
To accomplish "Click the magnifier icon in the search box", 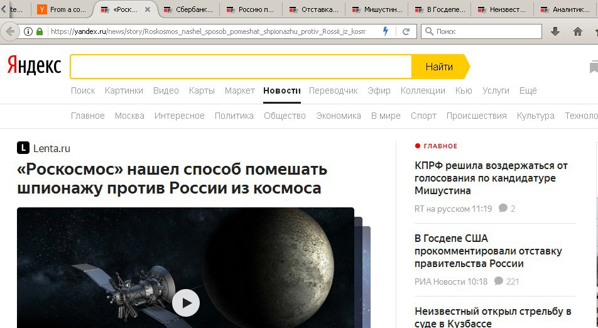I will tap(430, 31).
